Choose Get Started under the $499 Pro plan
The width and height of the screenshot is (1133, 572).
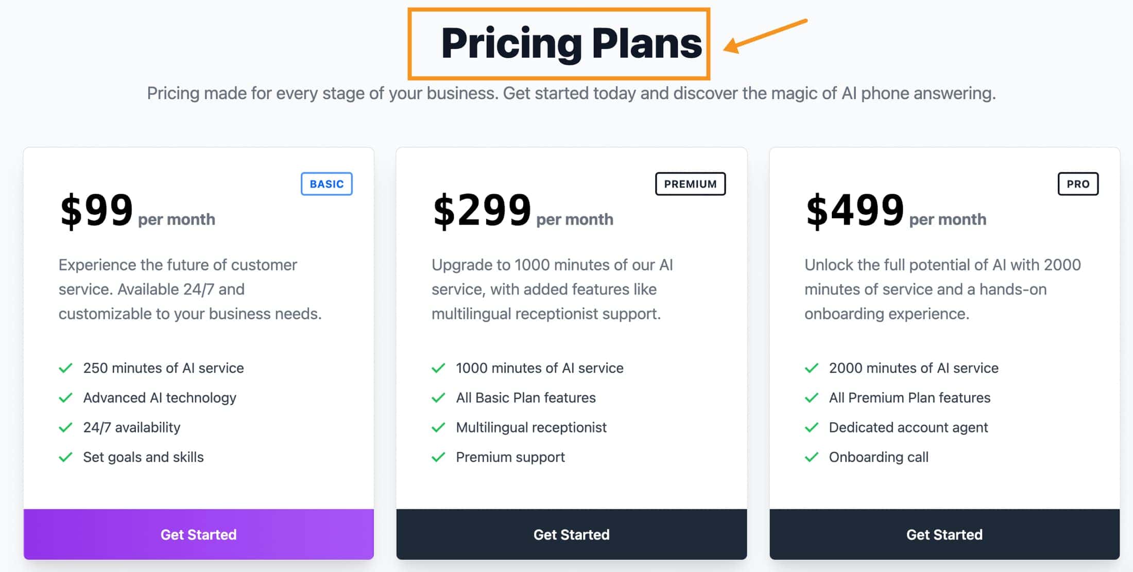click(x=945, y=534)
